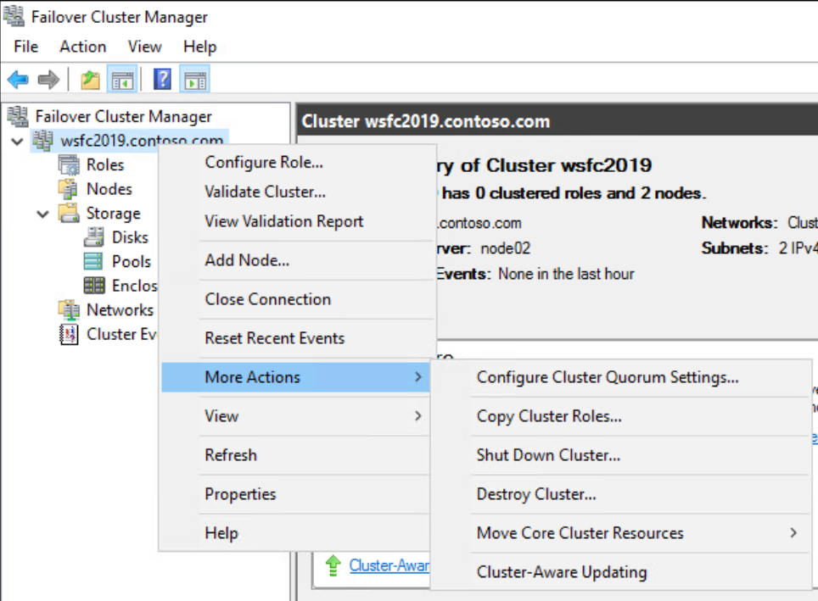
Task: Select Add Node... menu entry
Action: point(296,260)
